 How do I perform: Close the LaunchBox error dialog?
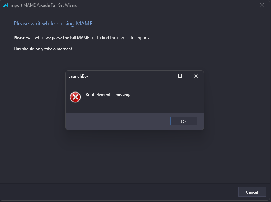pos(196,76)
